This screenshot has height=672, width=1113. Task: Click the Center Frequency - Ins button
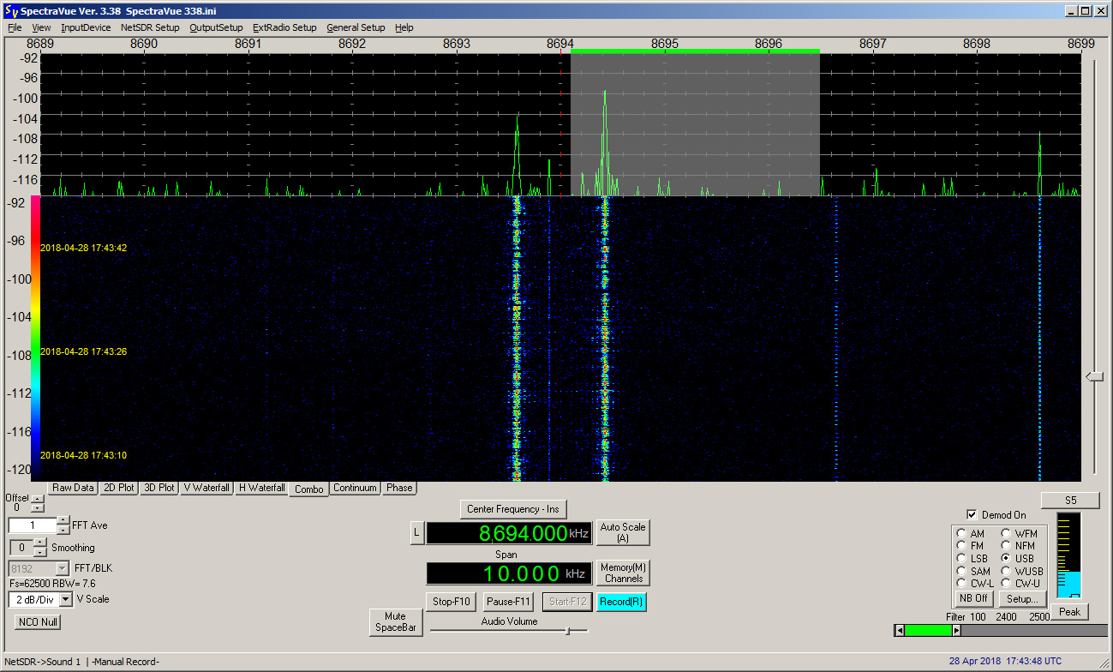click(x=513, y=509)
